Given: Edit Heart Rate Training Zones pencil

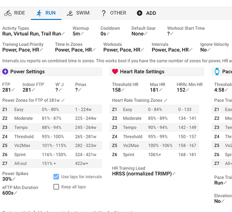Looking at the screenshot, I should pyautogui.click(x=166, y=100).
